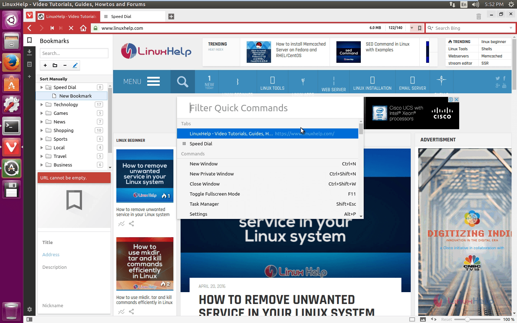Open a new tab with plus button
Image resolution: width=517 pixels, height=323 pixels.
pos(171,16)
